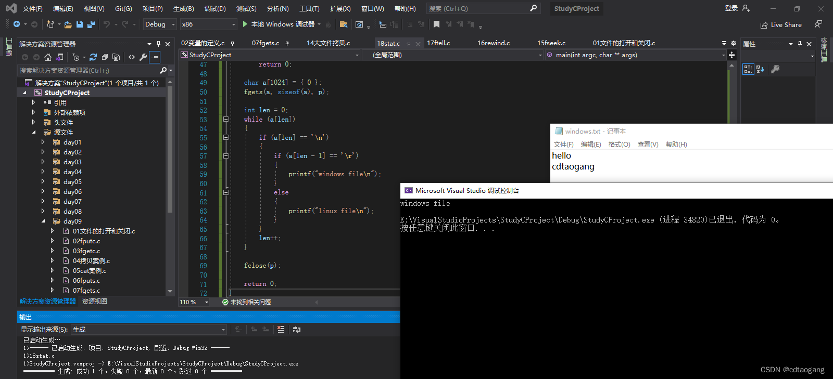Click the New Project toolbar icon

point(51,24)
